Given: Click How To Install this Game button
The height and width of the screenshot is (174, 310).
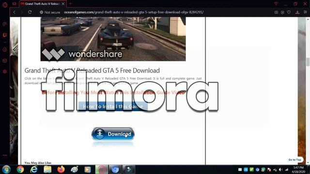Looking at the screenshot, I should [113, 106].
